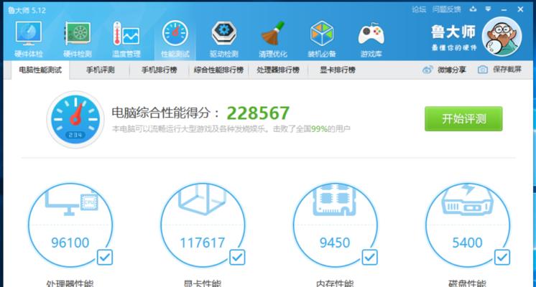
Task: Click the 显卡性能 label
Action: pos(203,283)
